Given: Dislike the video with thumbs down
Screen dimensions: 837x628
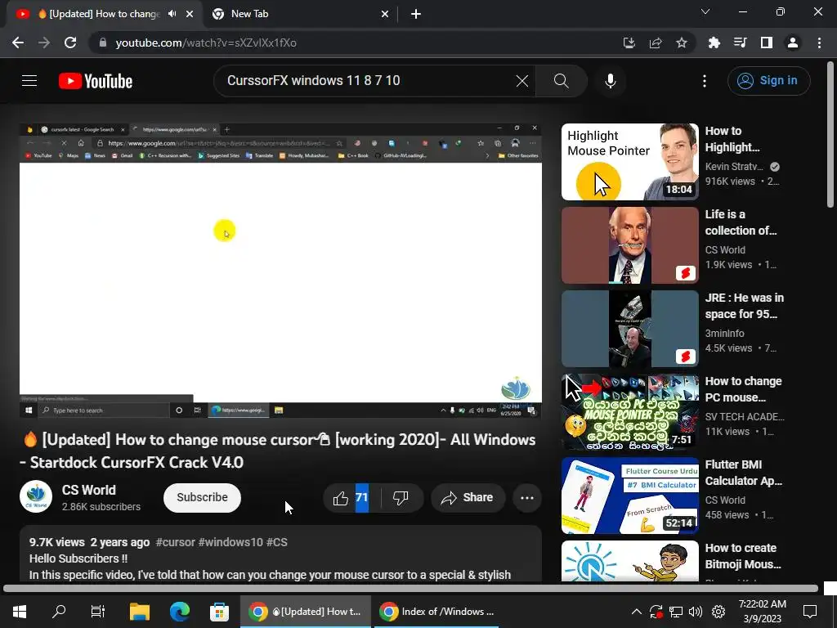Looking at the screenshot, I should click(401, 498).
